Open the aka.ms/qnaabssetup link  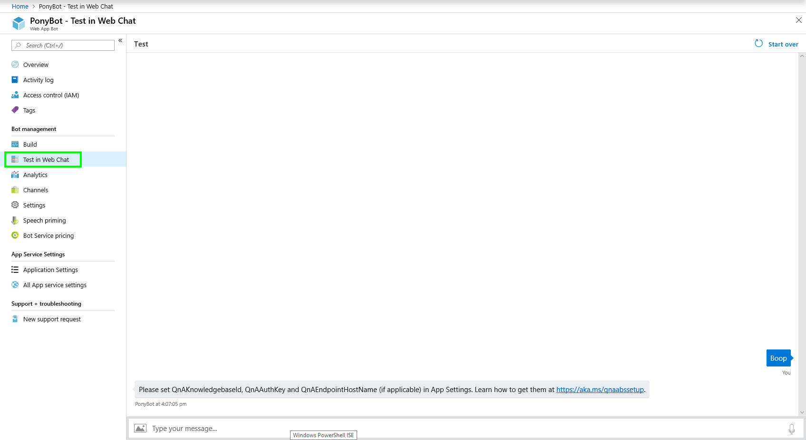[x=600, y=390]
